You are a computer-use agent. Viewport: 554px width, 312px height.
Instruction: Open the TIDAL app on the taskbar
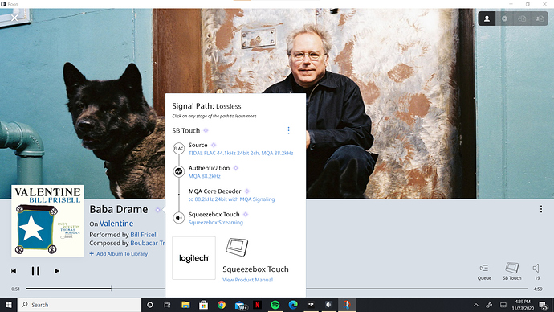point(311,305)
